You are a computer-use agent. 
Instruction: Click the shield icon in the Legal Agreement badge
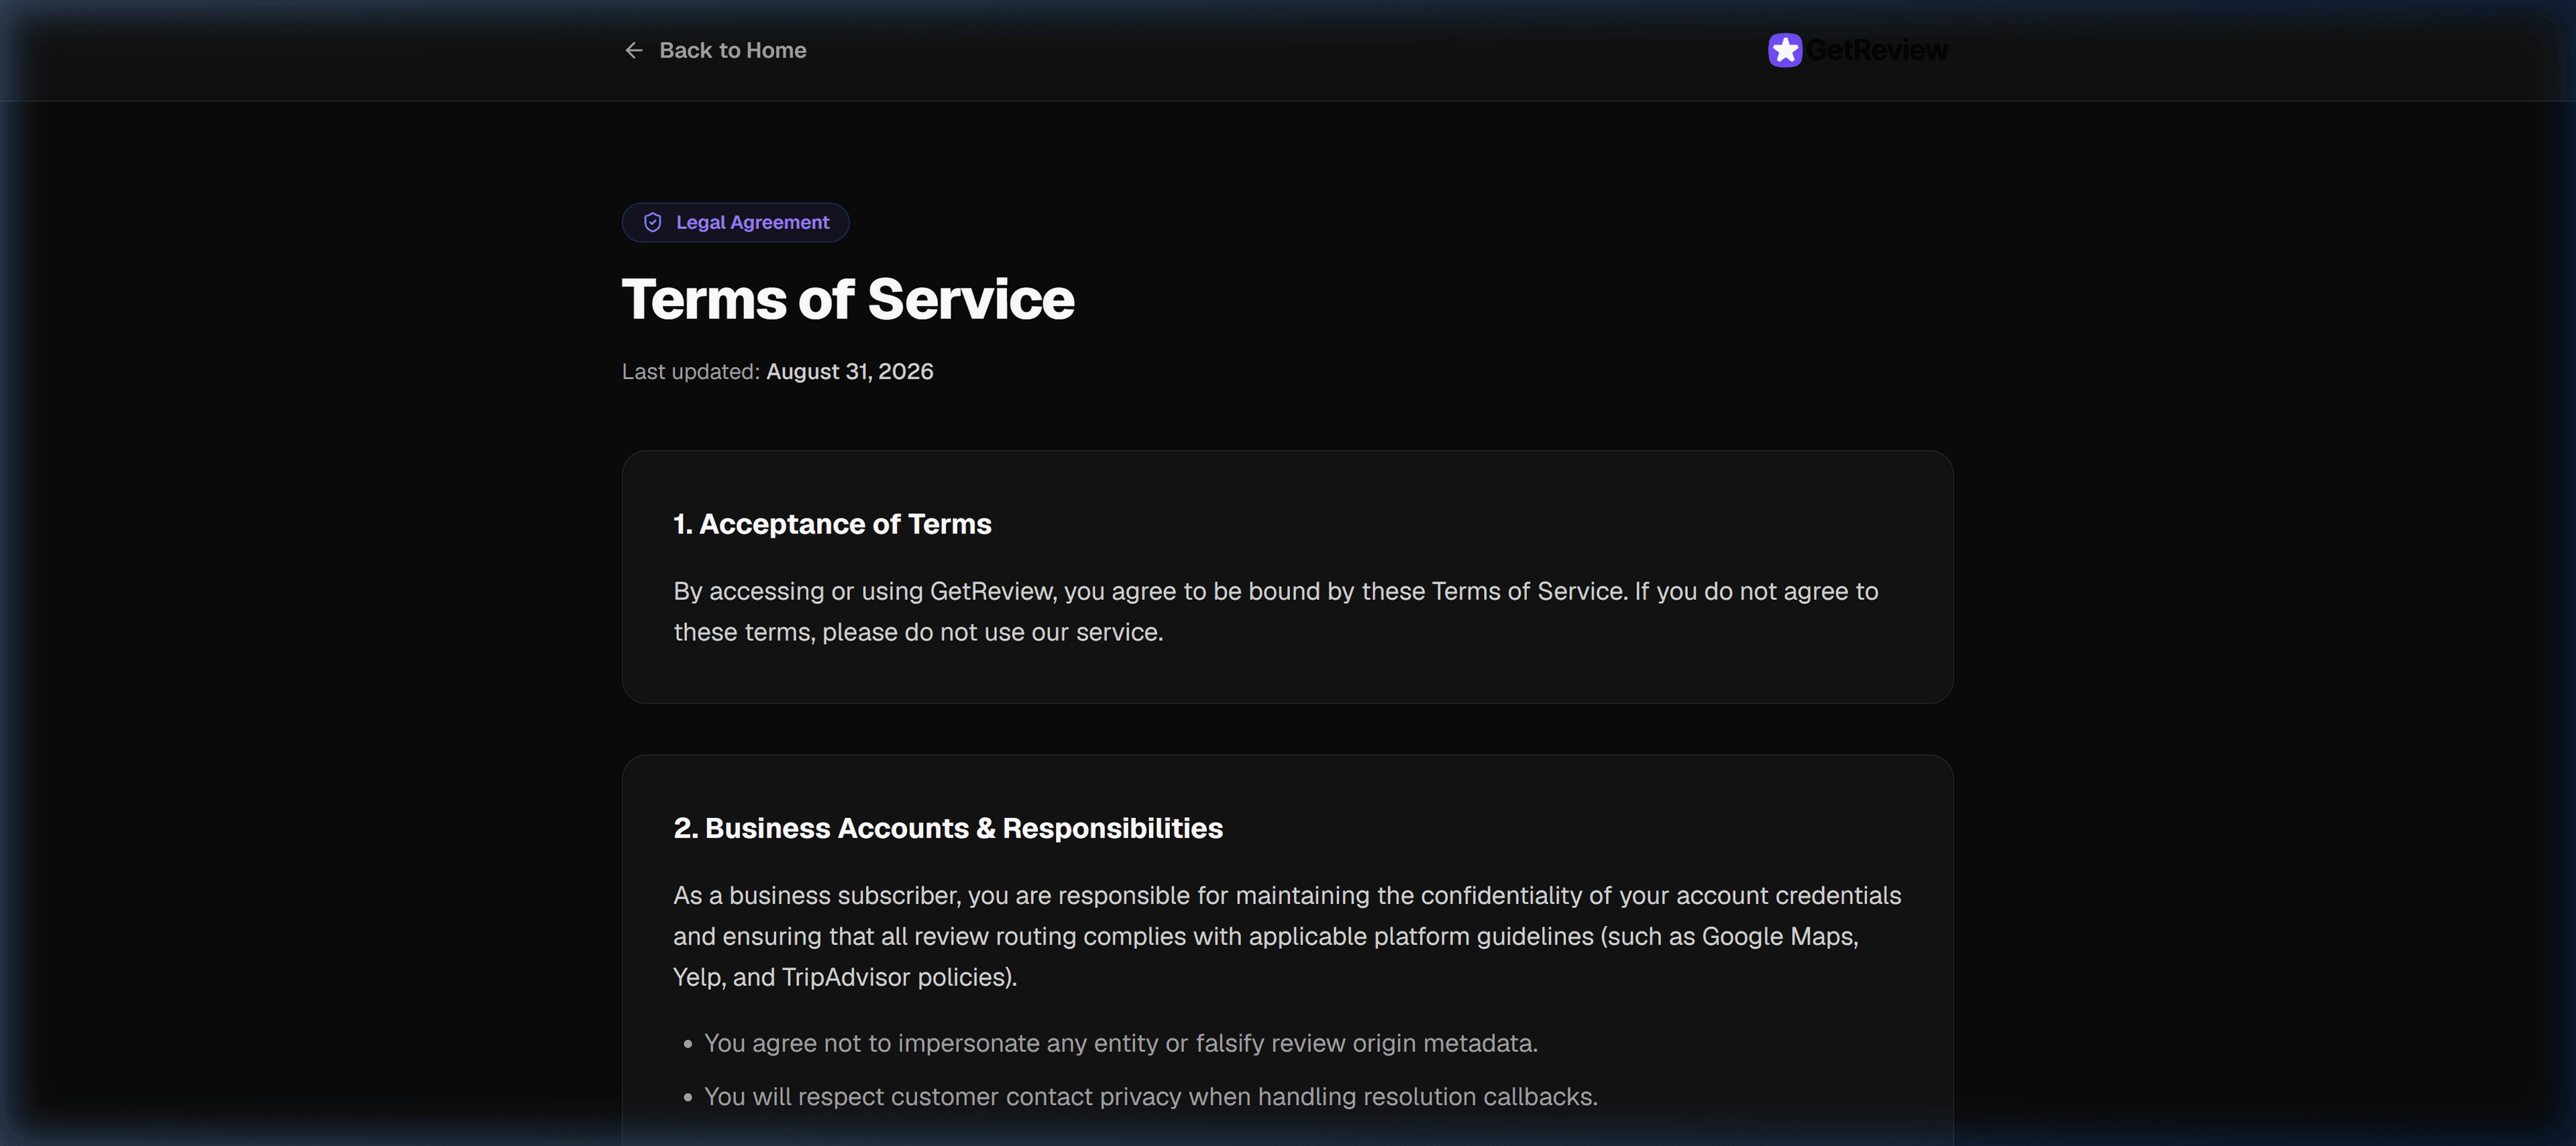pos(652,222)
